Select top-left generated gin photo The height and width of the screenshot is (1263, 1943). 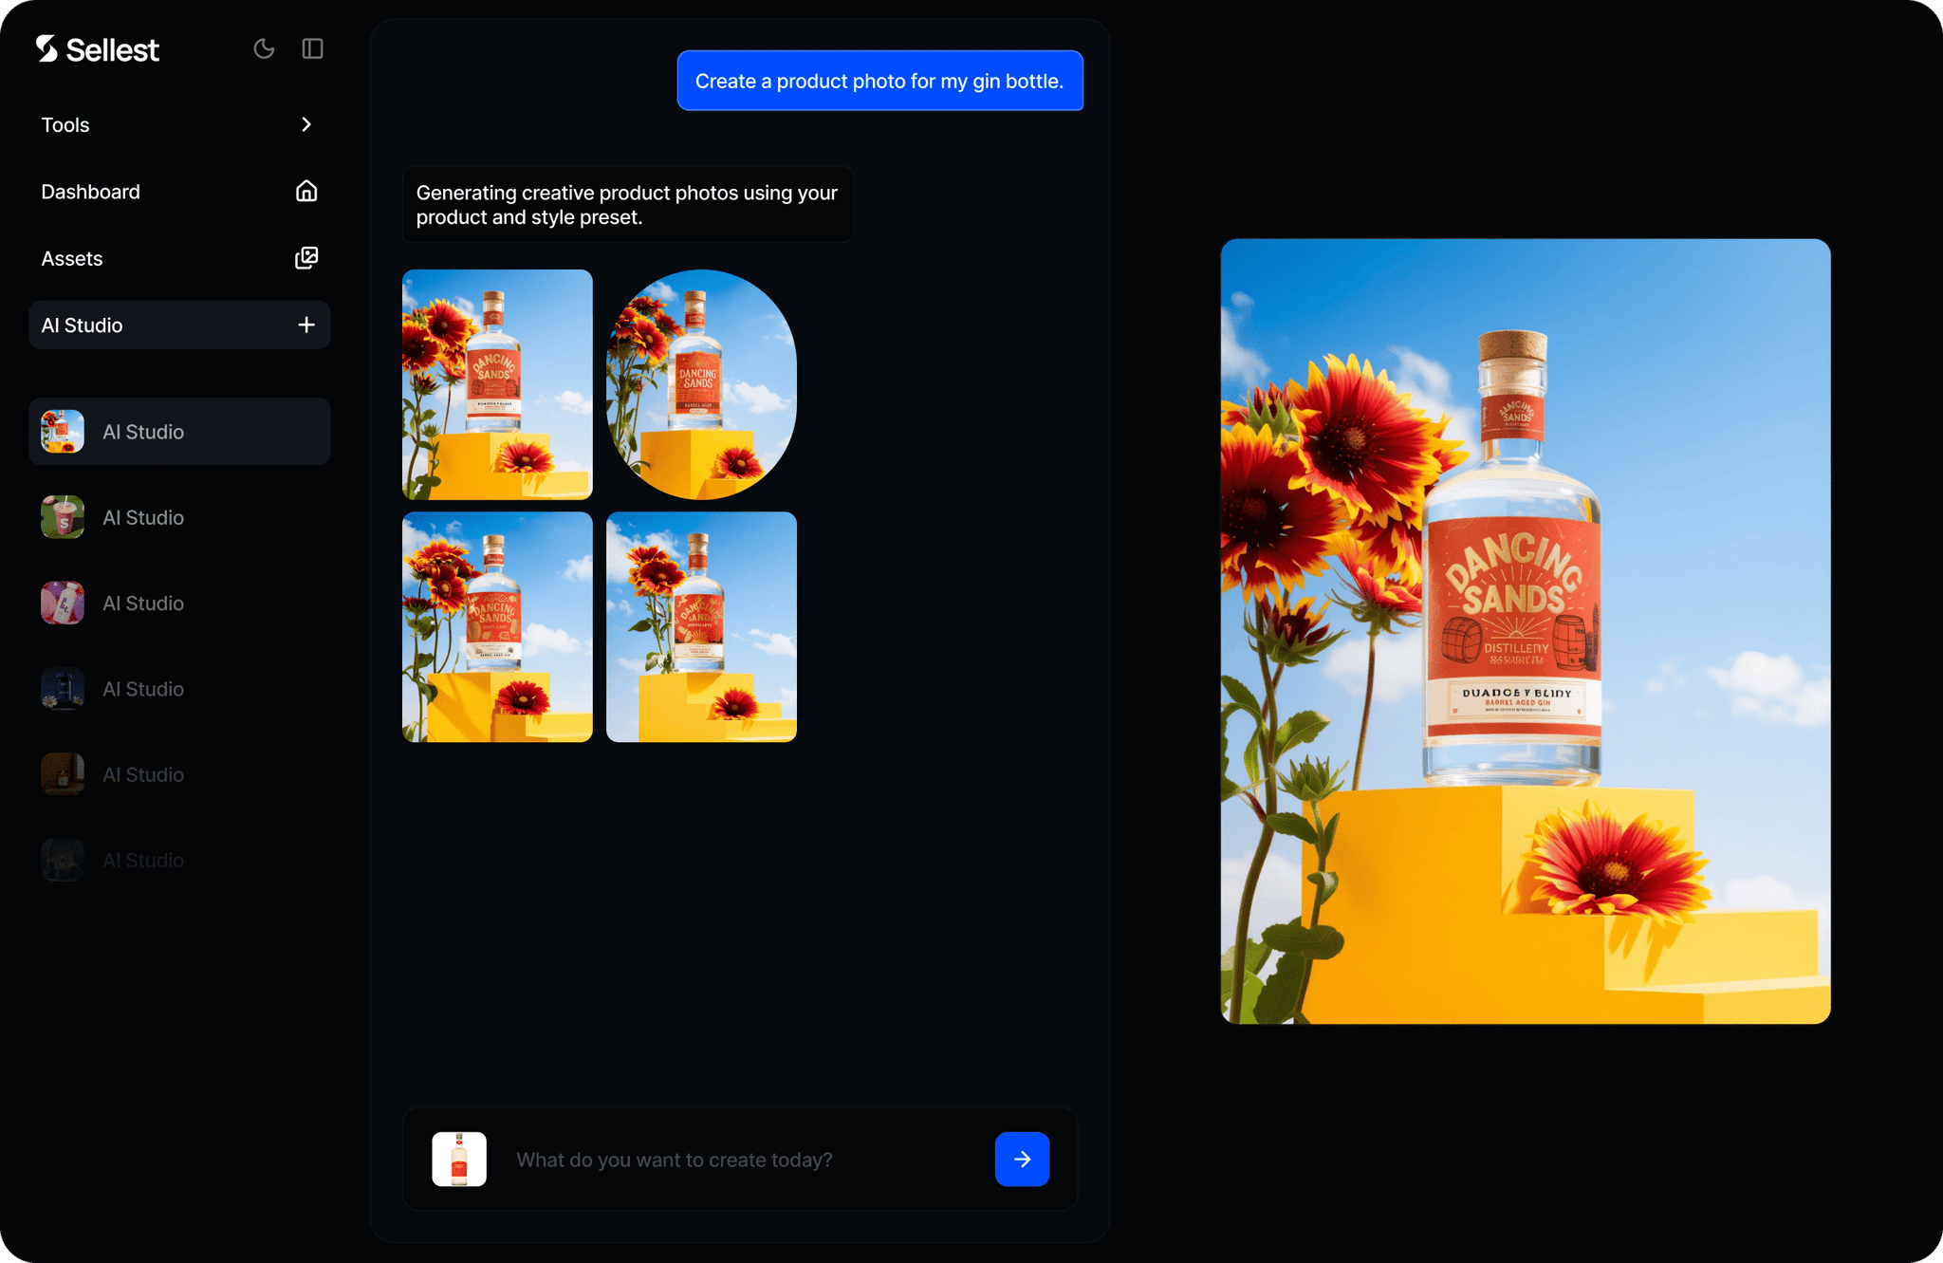point(497,384)
